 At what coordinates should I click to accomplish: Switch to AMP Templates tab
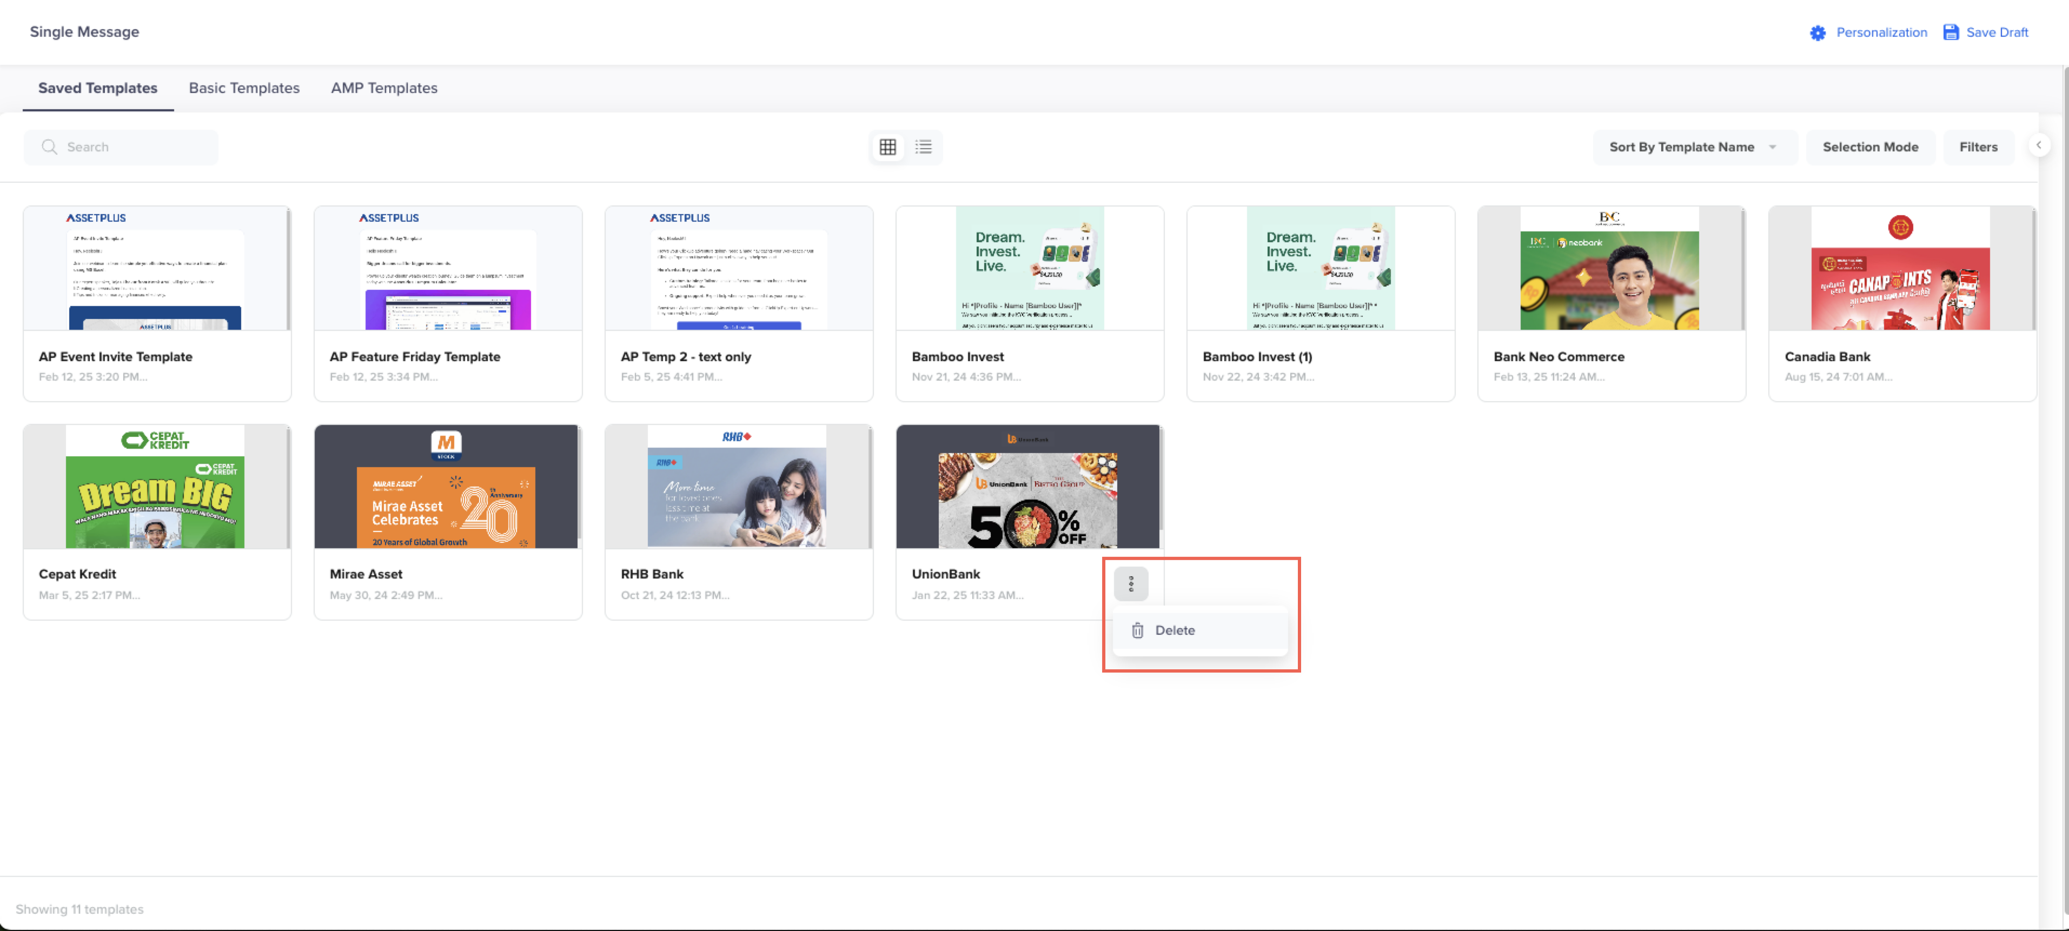pos(384,88)
